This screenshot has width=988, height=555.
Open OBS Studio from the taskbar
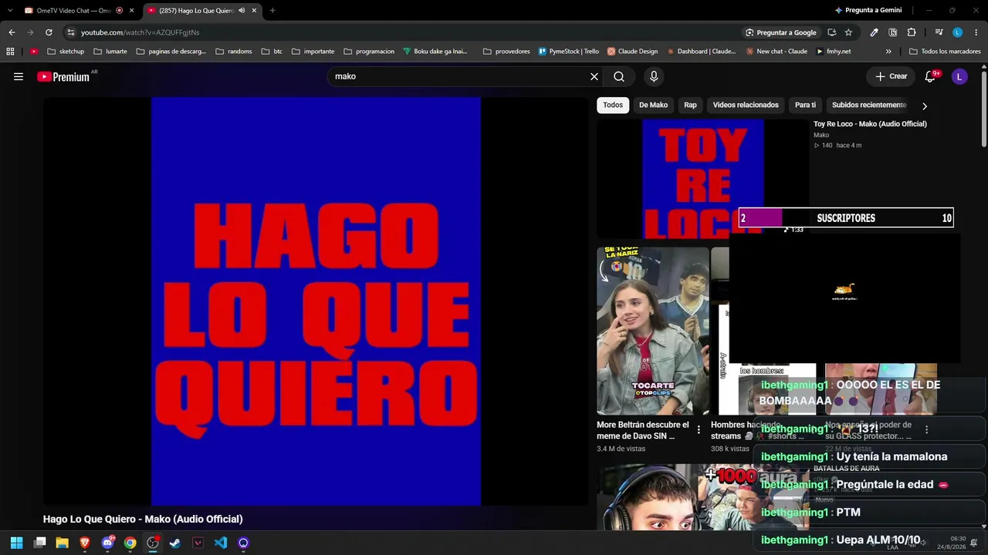tap(153, 543)
